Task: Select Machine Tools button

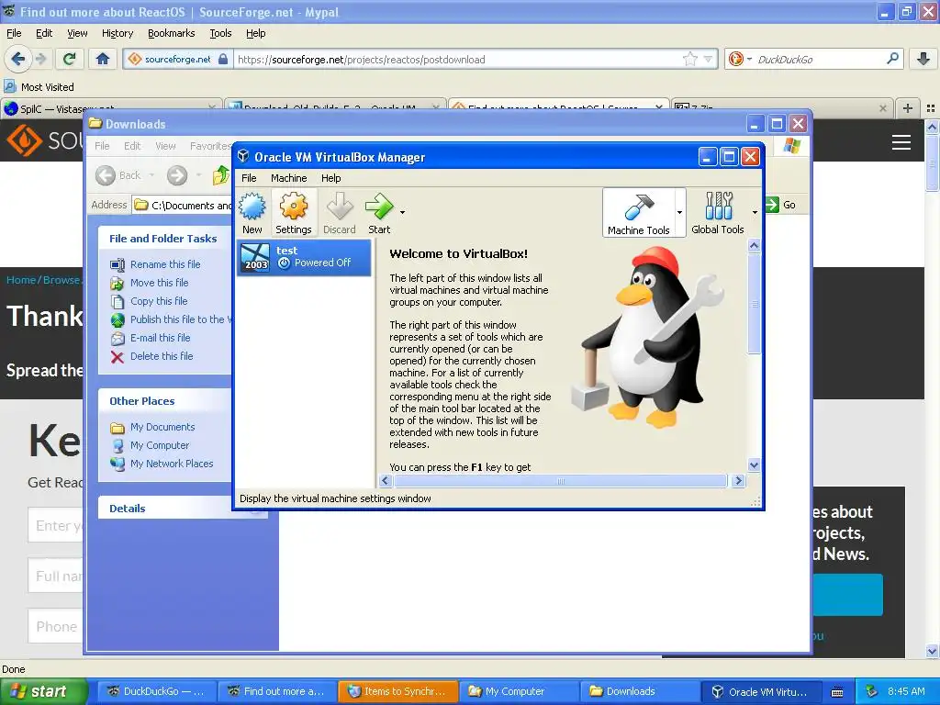Action: tap(639, 212)
